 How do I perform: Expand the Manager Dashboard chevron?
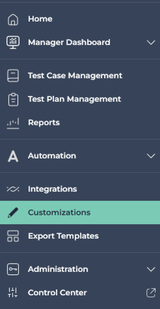pyautogui.click(x=151, y=42)
